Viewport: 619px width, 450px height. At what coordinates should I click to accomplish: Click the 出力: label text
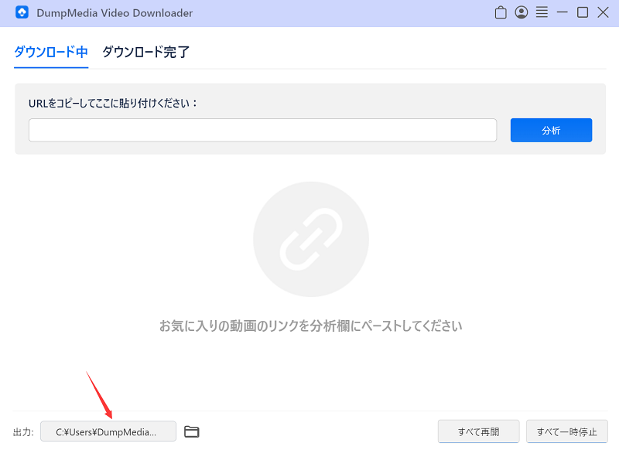(23, 432)
